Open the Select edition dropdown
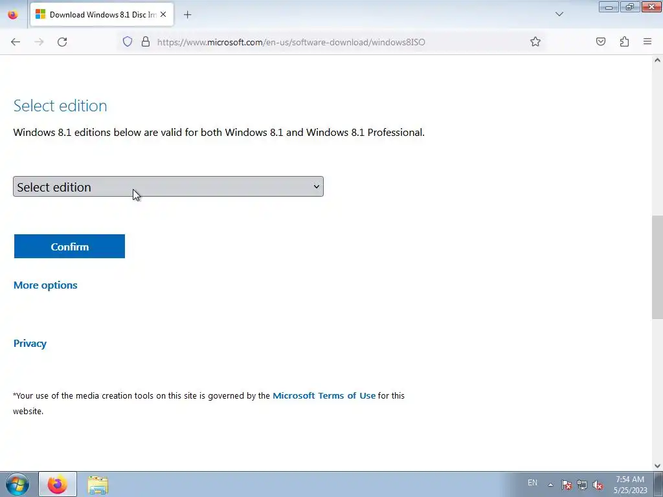The height and width of the screenshot is (497, 663). [168, 186]
